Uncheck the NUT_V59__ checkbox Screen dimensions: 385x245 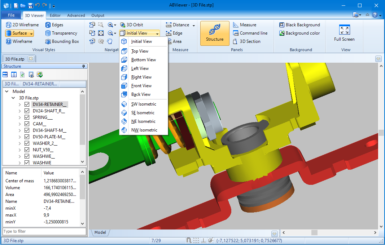27,150
